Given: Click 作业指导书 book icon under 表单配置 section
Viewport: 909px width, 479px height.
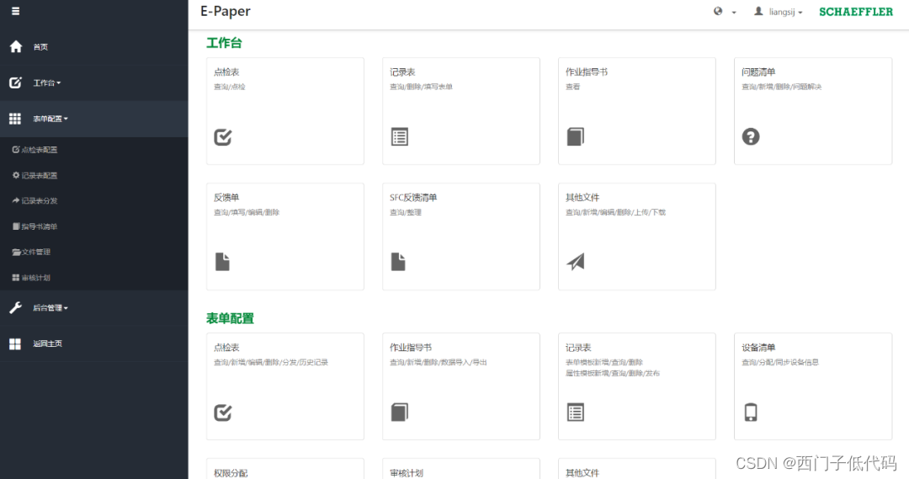Looking at the screenshot, I should [x=400, y=412].
